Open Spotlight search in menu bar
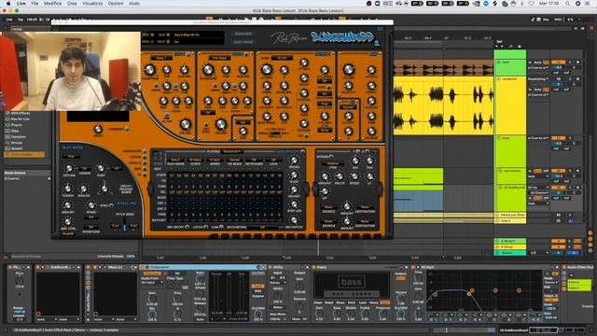597x336 pixels. click(x=568, y=4)
